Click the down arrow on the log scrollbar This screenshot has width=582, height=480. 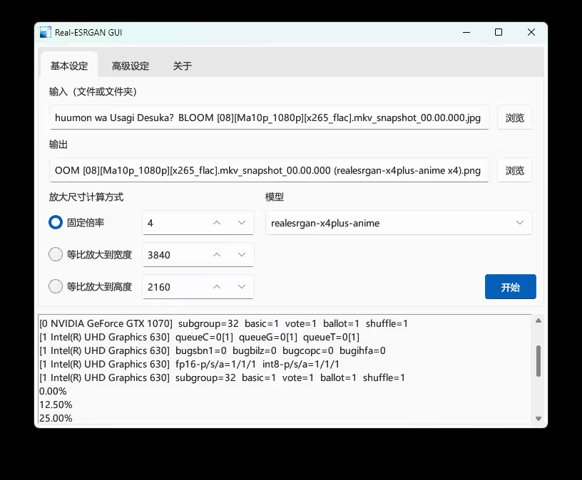click(x=538, y=419)
